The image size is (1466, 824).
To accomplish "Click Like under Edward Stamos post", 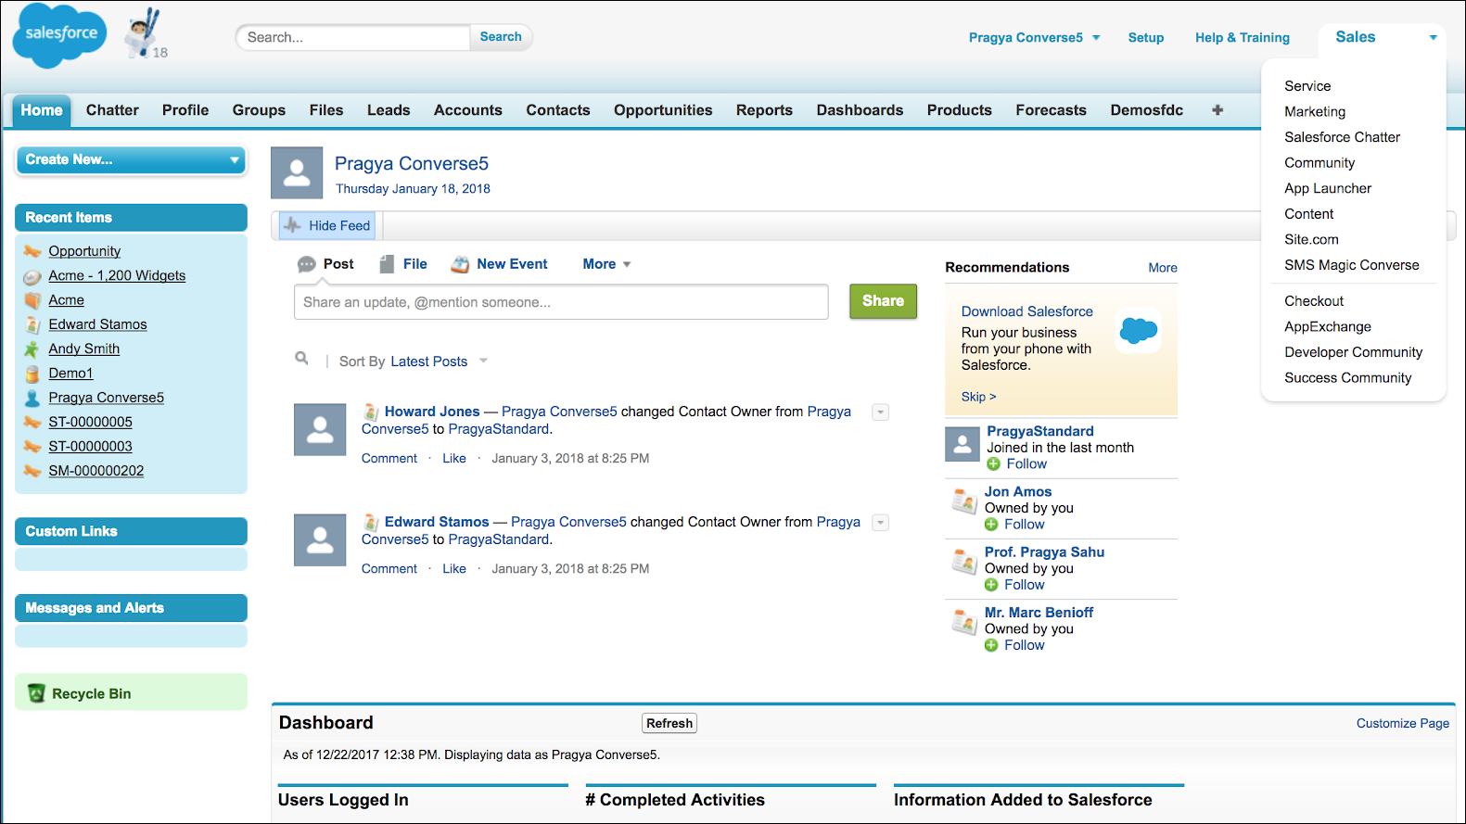I will coord(454,568).
